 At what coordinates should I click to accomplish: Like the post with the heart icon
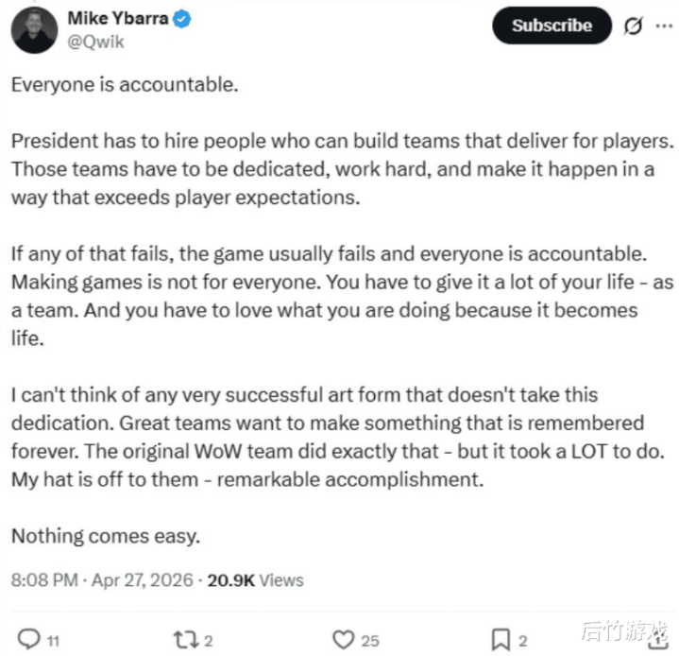click(x=344, y=640)
